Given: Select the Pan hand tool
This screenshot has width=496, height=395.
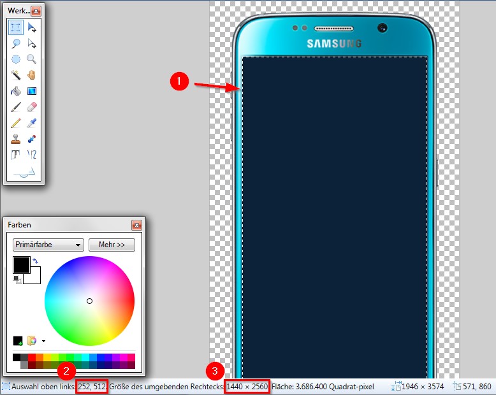Looking at the screenshot, I should pyautogui.click(x=32, y=75).
